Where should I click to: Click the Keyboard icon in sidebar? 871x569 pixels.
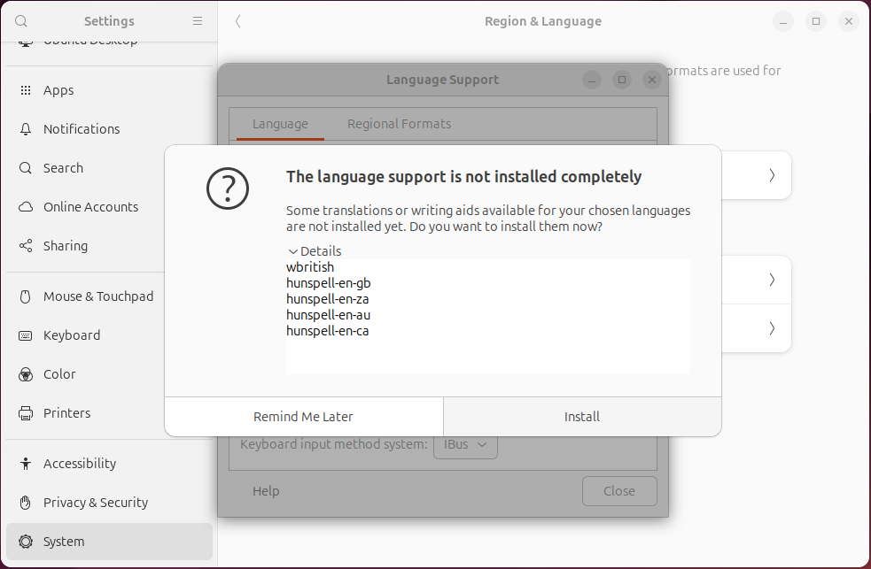click(x=26, y=335)
